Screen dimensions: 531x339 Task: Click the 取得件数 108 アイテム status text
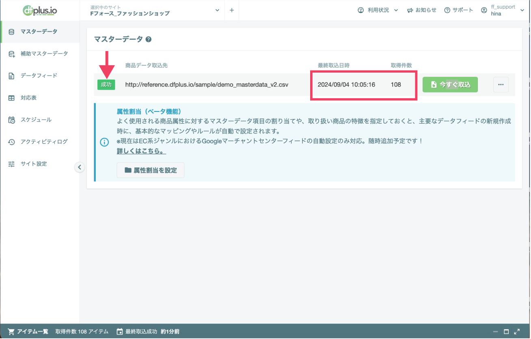[x=82, y=331]
